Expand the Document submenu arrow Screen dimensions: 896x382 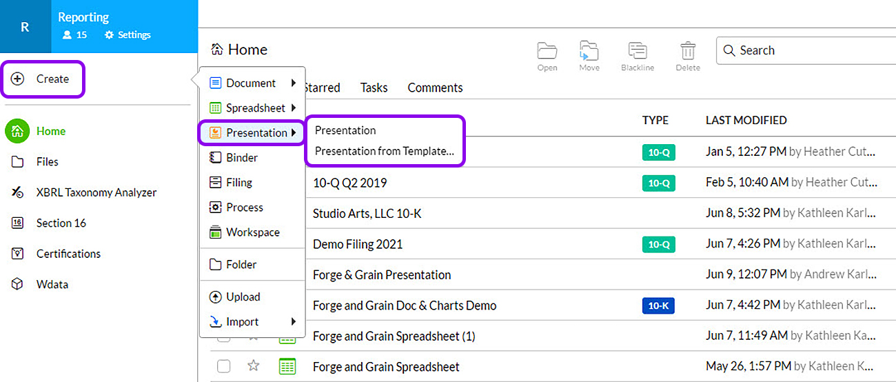(x=294, y=83)
